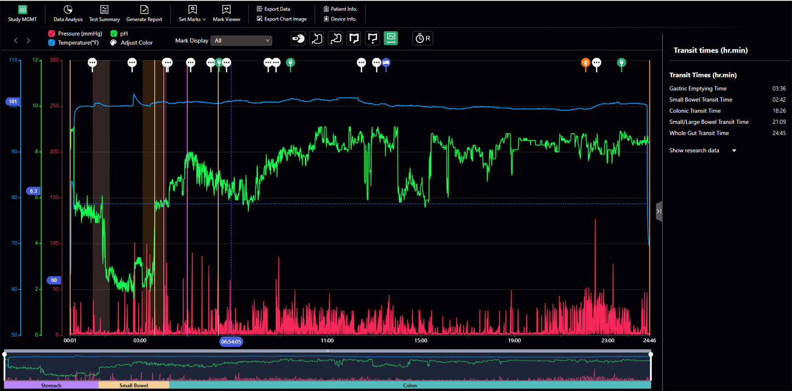Click Generate Report
The width and height of the screenshot is (792, 391).
pyautogui.click(x=144, y=14)
